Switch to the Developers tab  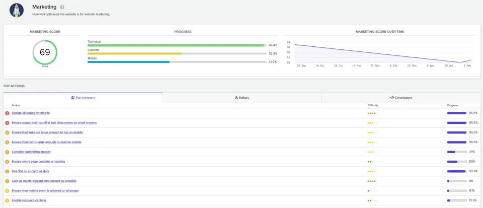[x=401, y=97]
